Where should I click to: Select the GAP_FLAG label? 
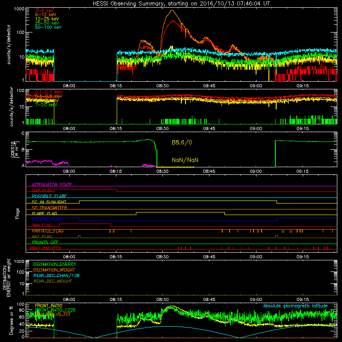coord(42,190)
